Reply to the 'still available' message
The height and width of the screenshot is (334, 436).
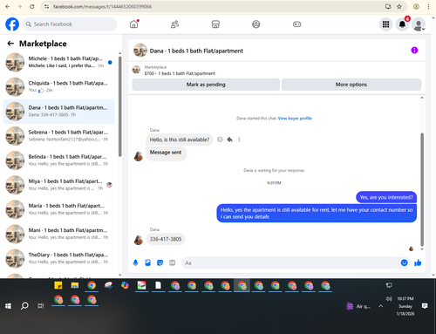click(229, 140)
